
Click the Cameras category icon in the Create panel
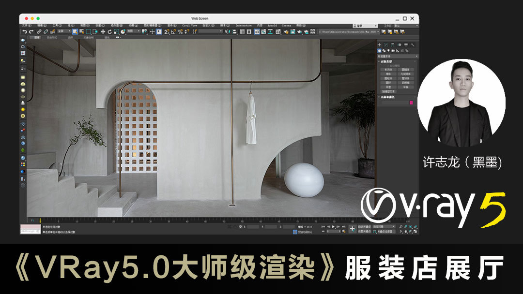[x=393, y=50]
